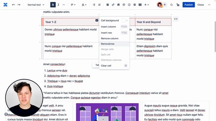Click list item 'Tristique > risus nec > feugiat'
This screenshot has height=121, width=216.
pyautogui.click(x=65, y=81)
